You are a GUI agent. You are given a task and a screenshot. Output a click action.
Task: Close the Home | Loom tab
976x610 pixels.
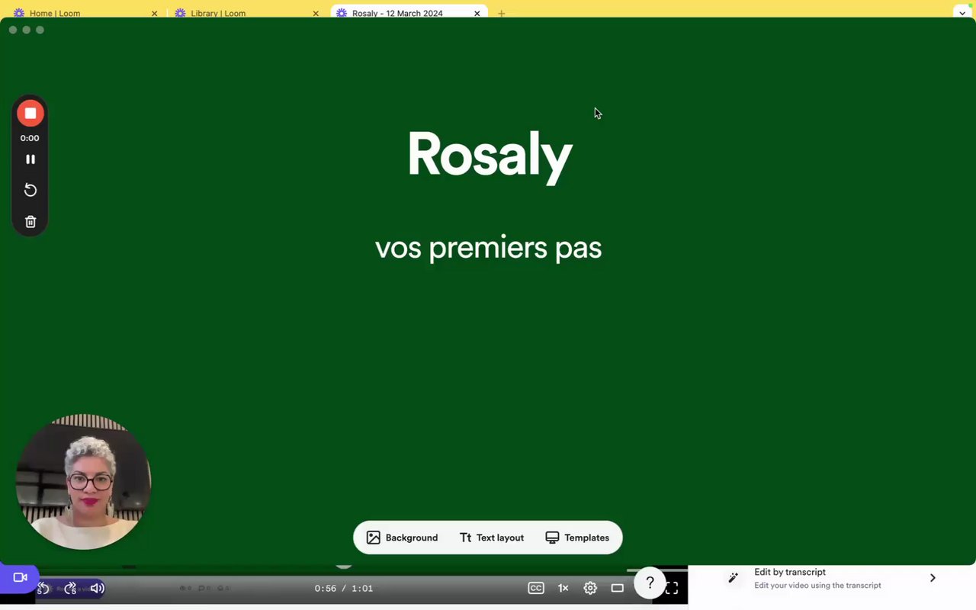pyautogui.click(x=154, y=13)
